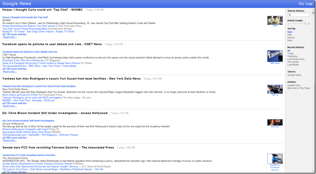Filter recent articles to Today
Image resolution: width=316 pixels, height=174 pixels.
[x=290, y=53]
